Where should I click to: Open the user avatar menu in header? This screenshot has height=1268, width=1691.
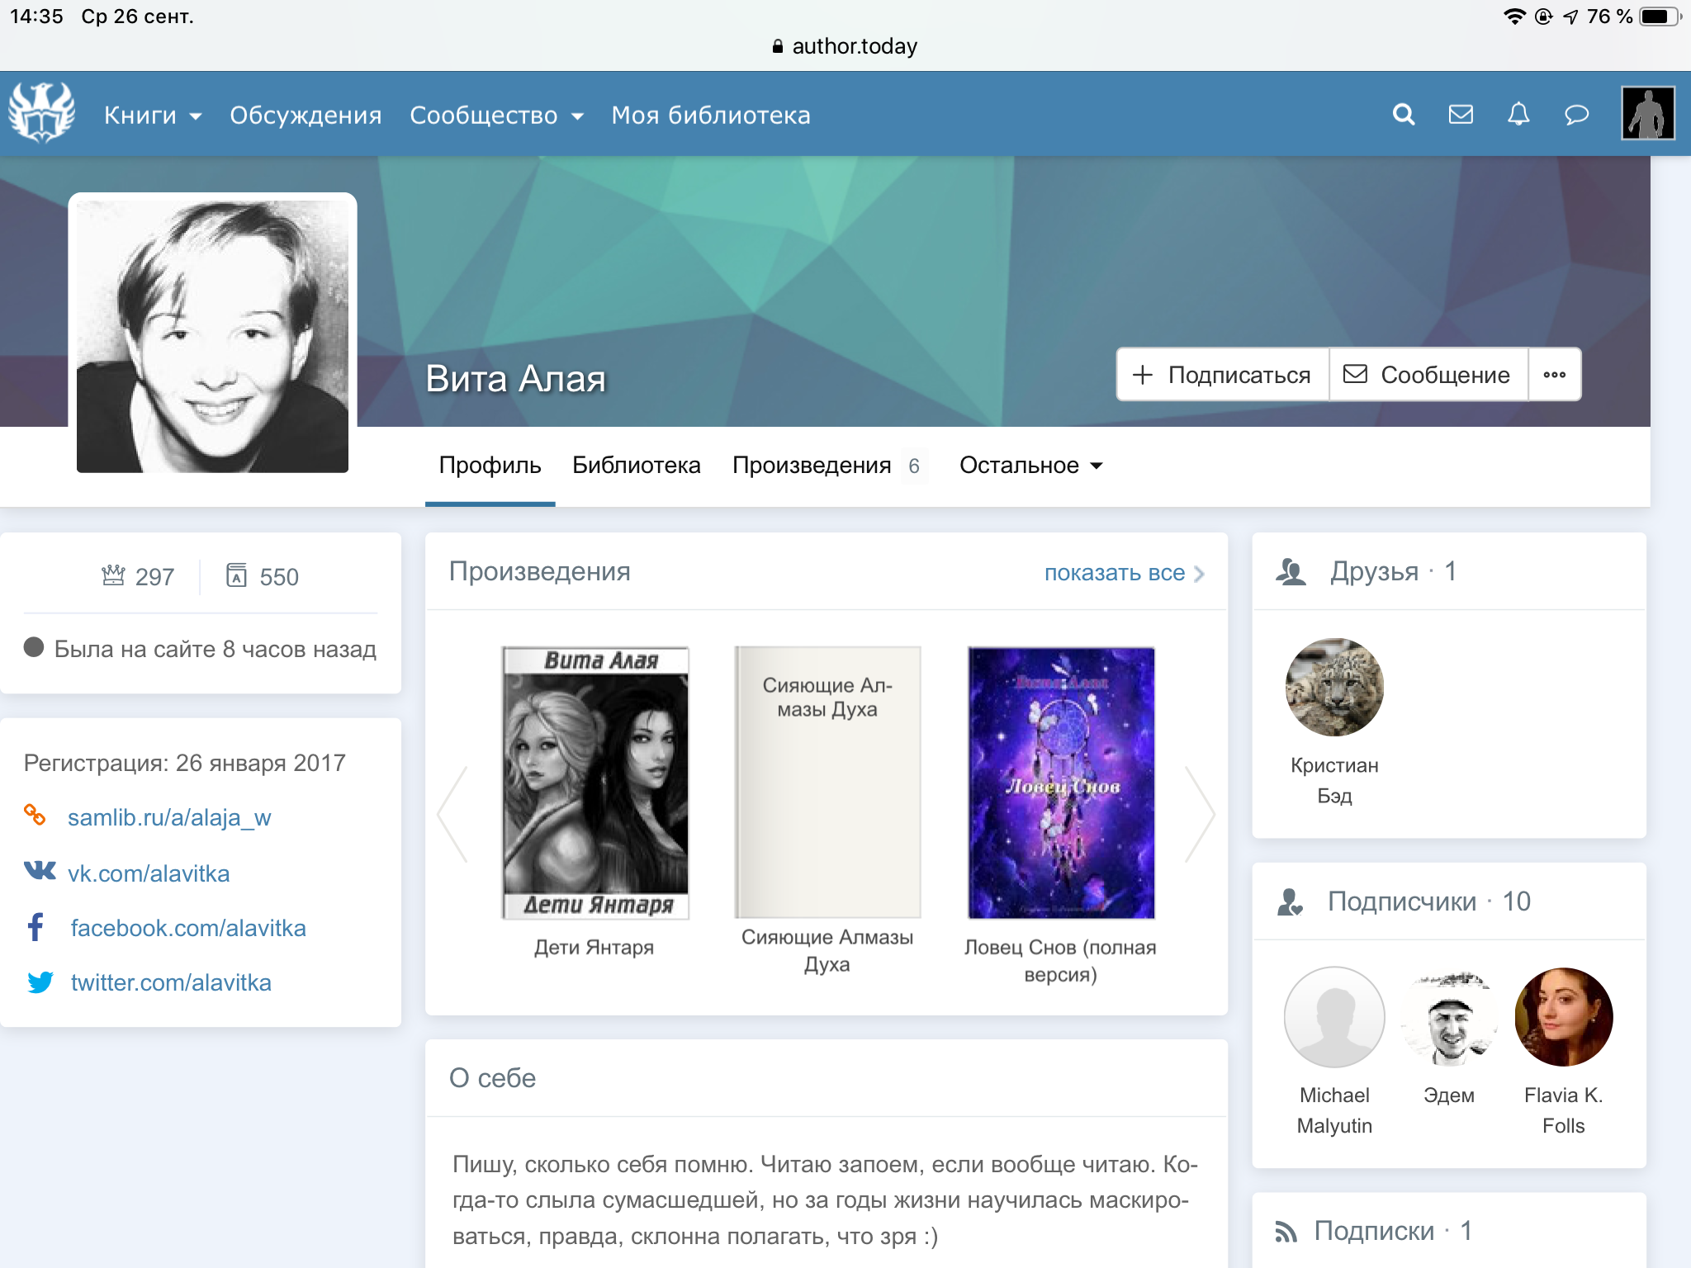[x=1648, y=113]
